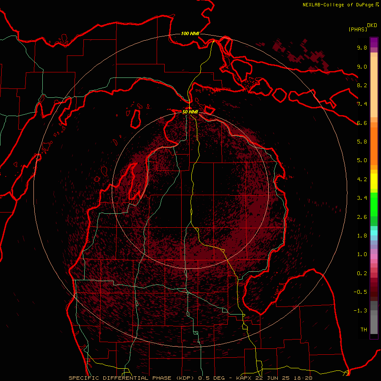The image size is (381, 381).
Task: Click the '[PHAS]' units label
Action: 358,30
